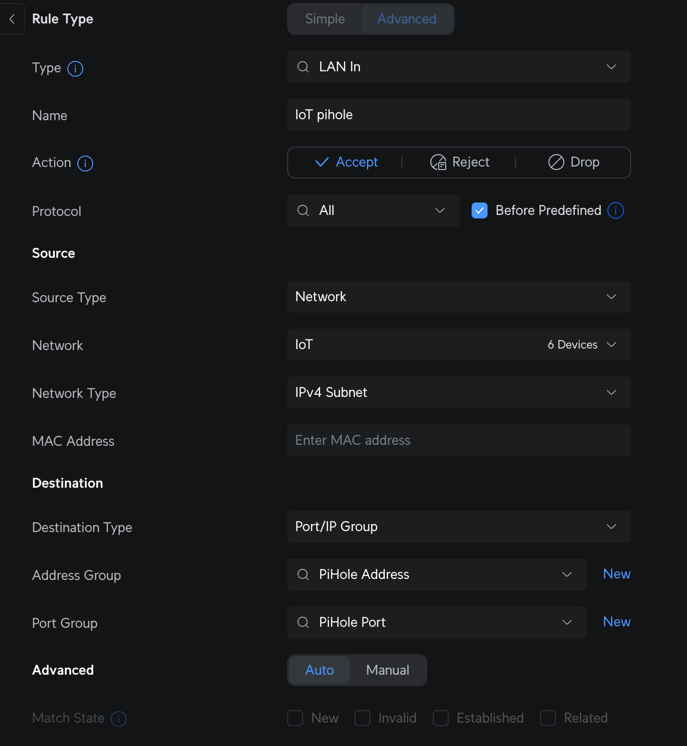Click New next to Address Group
This screenshot has height=746, width=687.
point(617,574)
